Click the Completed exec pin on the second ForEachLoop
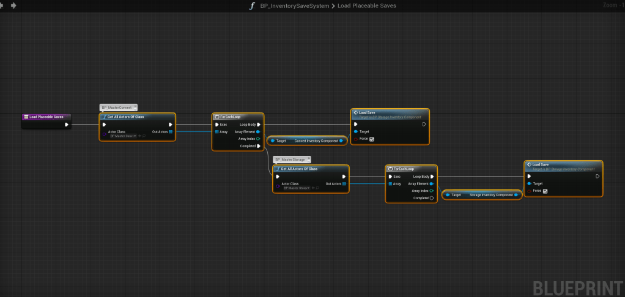The height and width of the screenshot is (297, 625). 432,198
